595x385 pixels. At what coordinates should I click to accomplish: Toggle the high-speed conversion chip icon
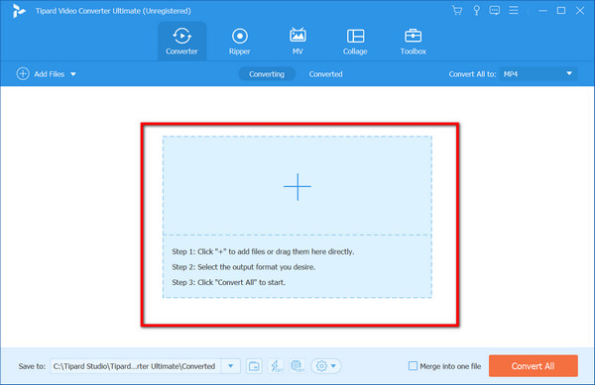297,366
